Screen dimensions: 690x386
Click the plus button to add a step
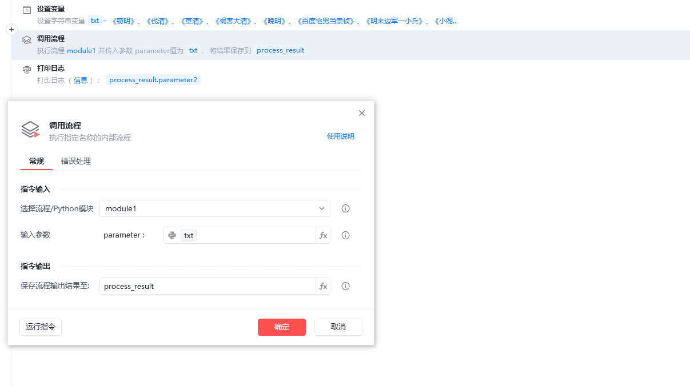(x=12, y=29)
